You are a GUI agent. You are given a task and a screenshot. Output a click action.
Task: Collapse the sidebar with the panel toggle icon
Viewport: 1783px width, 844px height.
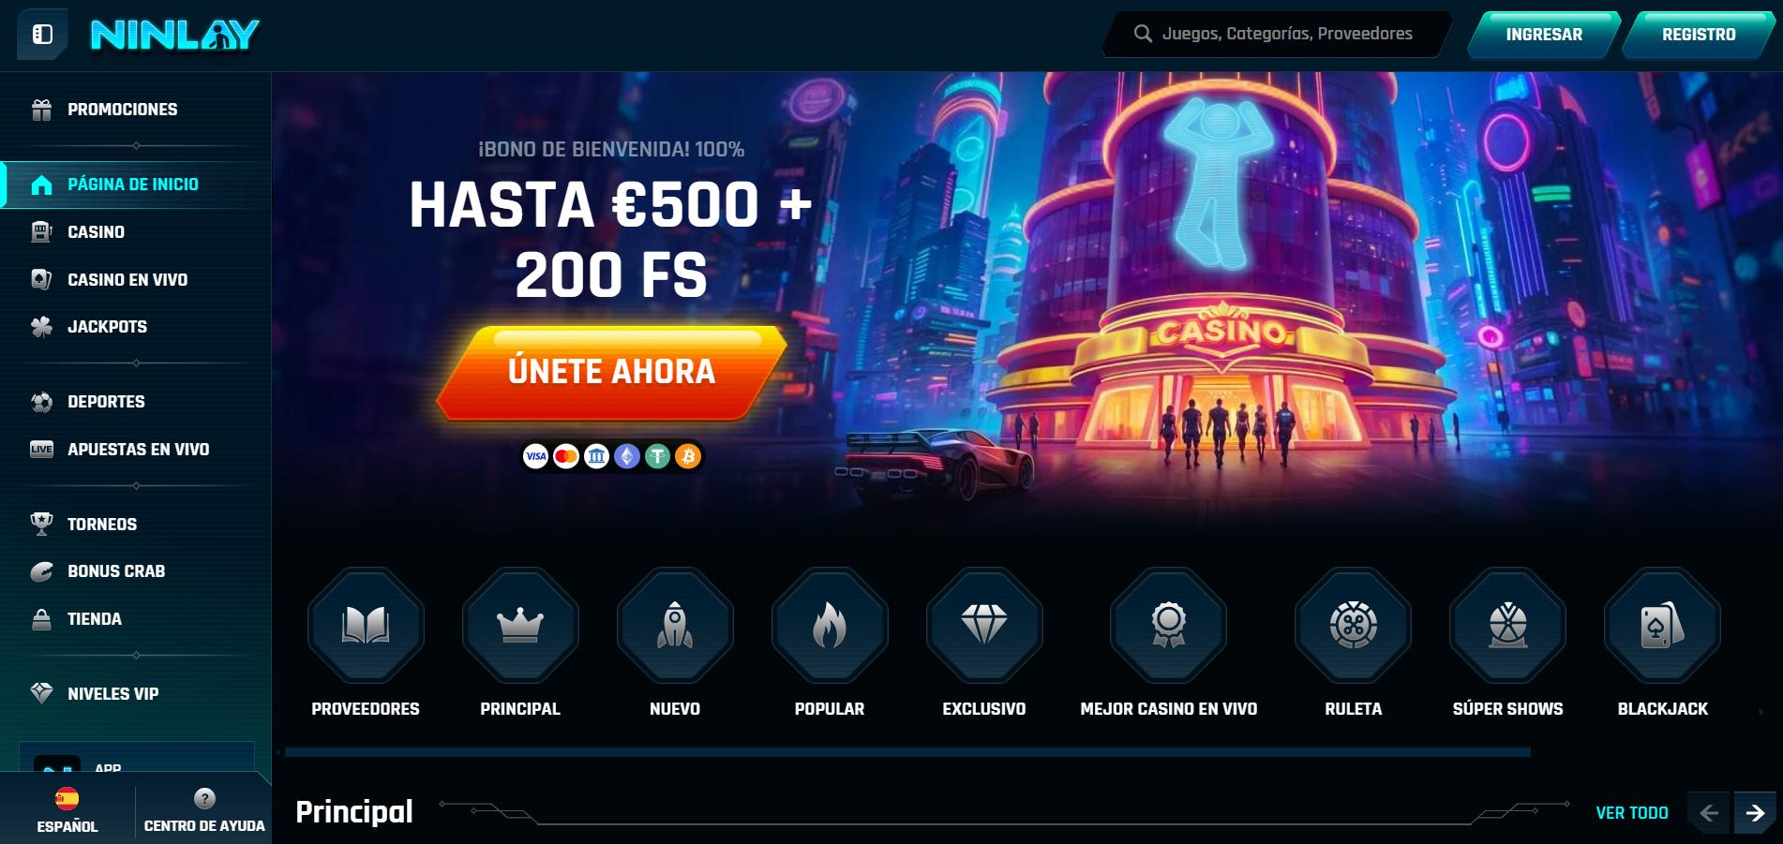[42, 35]
